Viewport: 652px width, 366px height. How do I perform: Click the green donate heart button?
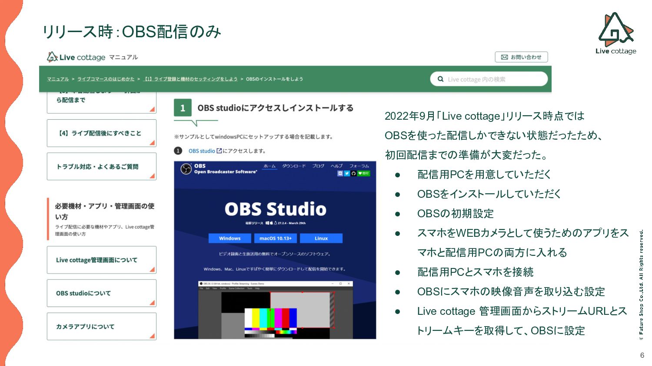363,173
